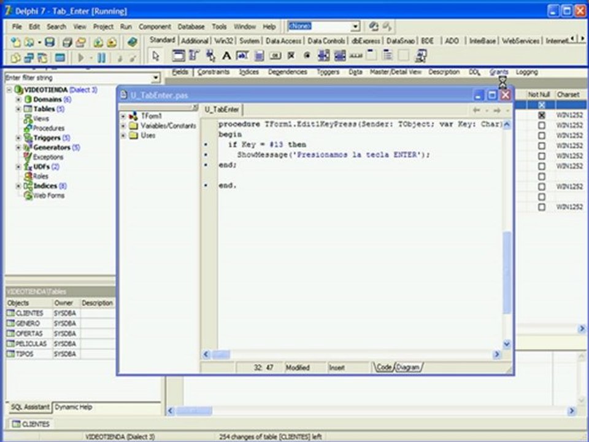This screenshot has height=442, width=589.
Task: Click inside the filter string input field
Action: point(78,78)
